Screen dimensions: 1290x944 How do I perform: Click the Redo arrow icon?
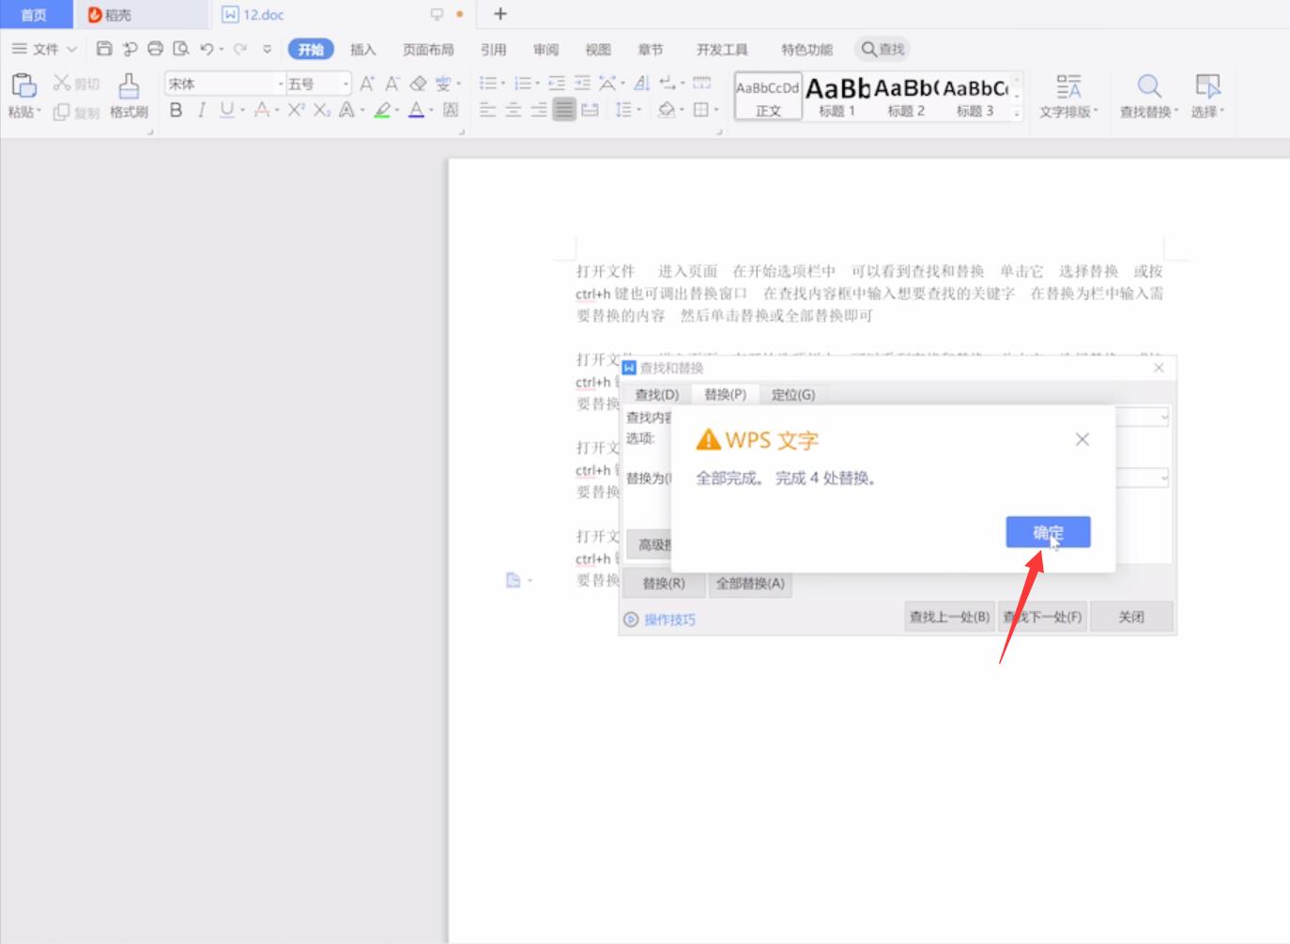point(240,49)
